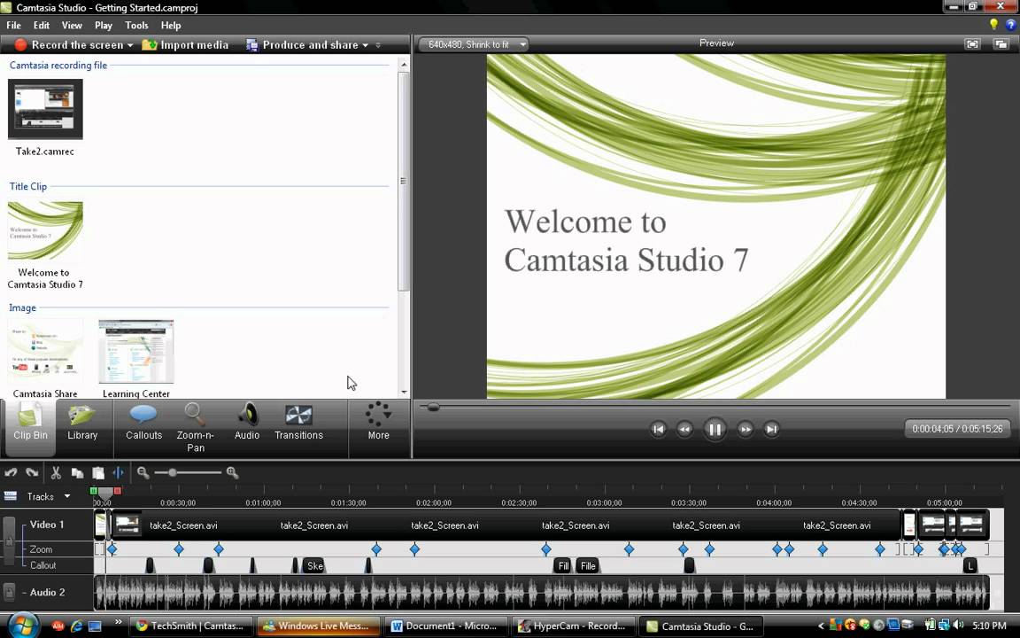This screenshot has width=1020, height=638.
Task: Click the green selection start marker
Action: tap(94, 491)
